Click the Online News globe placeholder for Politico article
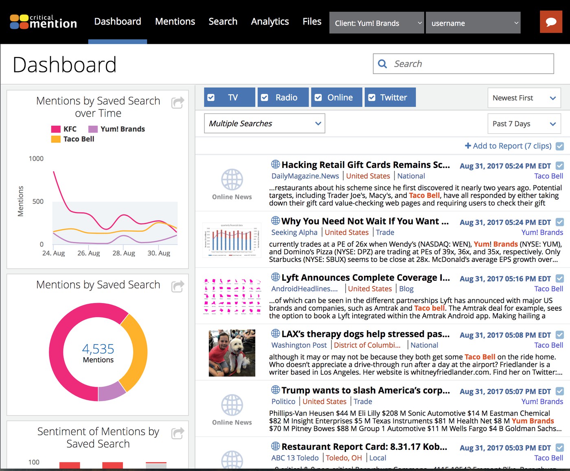The width and height of the screenshot is (570, 471). (x=232, y=405)
